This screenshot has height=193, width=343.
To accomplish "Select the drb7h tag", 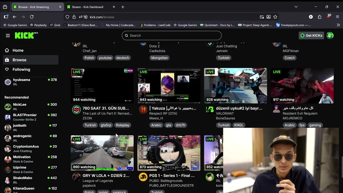I will (x=180, y=125).
